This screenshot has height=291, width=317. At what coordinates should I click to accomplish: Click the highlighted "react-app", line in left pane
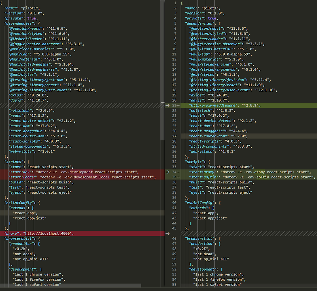click(82, 213)
